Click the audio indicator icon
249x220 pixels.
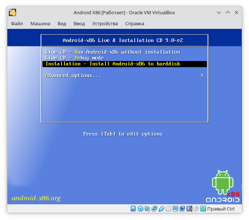point(148,209)
